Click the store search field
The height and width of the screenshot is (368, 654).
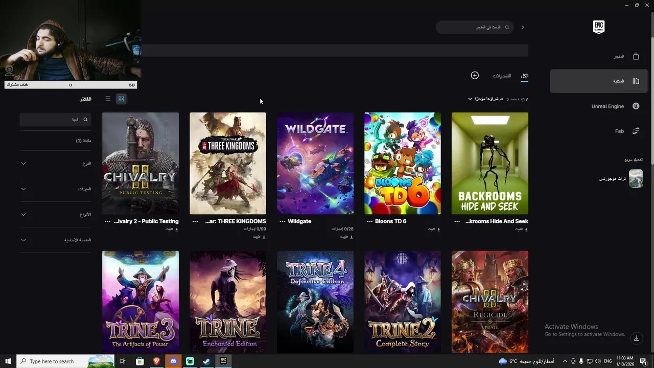[475, 27]
